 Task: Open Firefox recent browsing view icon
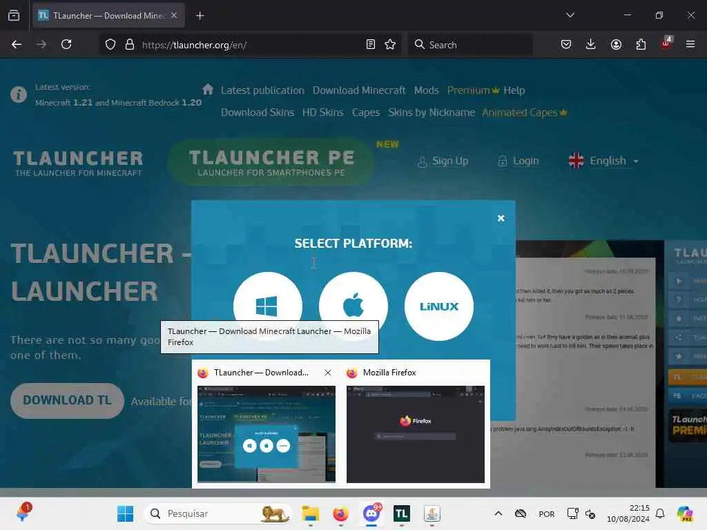(x=14, y=15)
